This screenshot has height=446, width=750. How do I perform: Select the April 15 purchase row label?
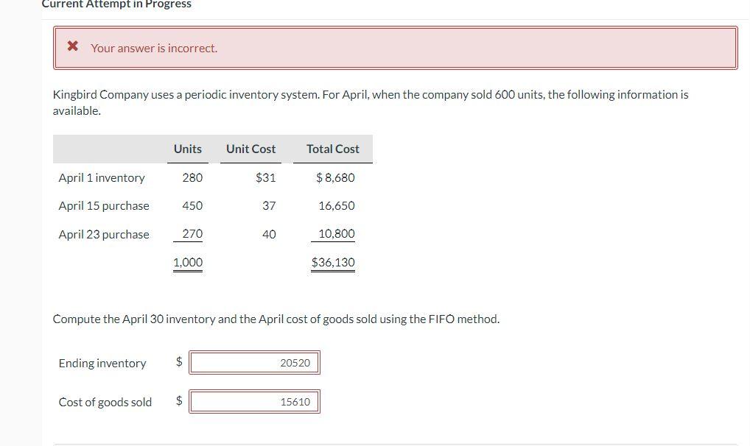[104, 205]
